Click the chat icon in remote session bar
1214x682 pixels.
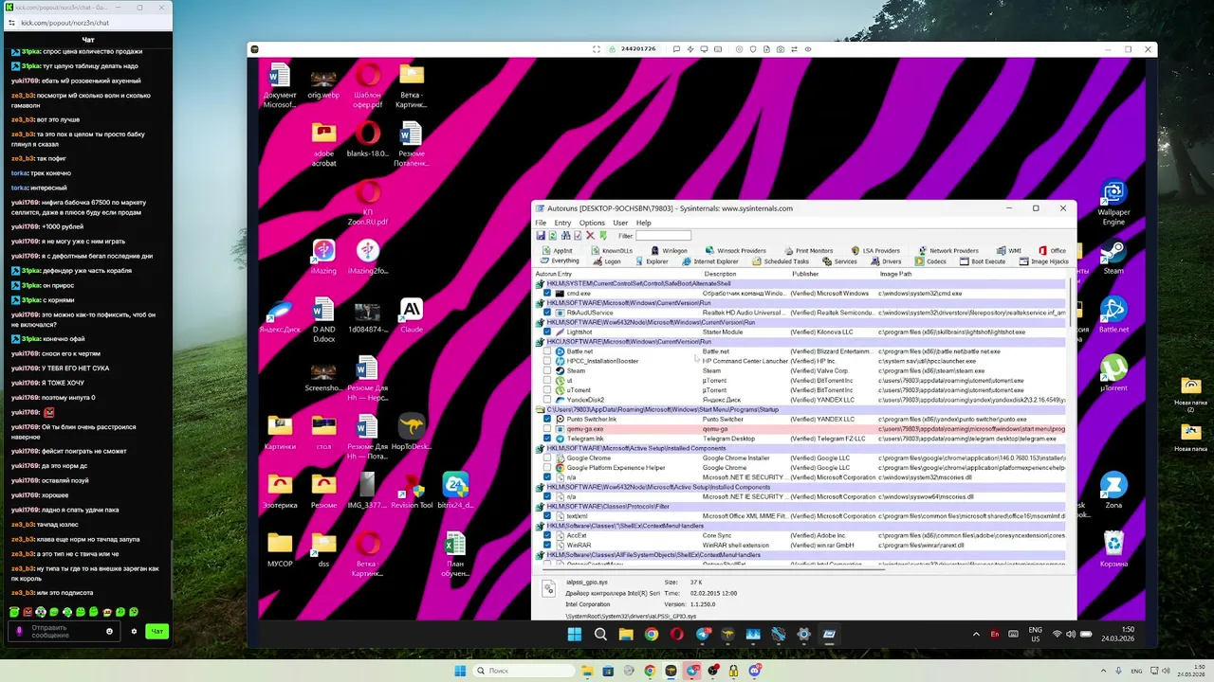click(676, 49)
